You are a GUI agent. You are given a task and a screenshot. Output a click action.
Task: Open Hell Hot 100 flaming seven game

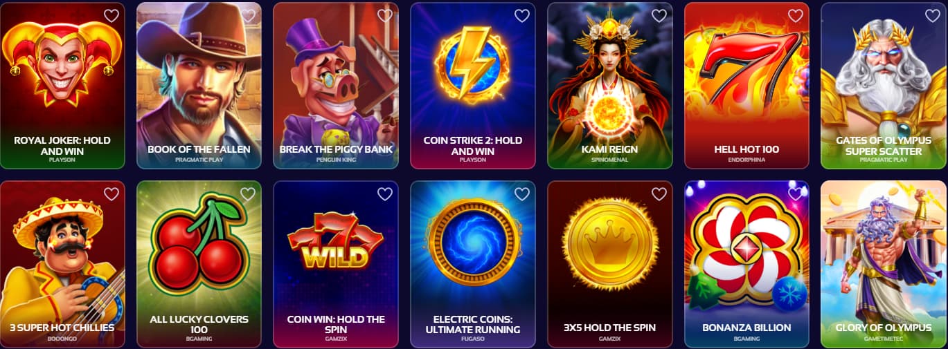(x=746, y=86)
